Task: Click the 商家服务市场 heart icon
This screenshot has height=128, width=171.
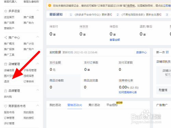Action: [5, 106]
